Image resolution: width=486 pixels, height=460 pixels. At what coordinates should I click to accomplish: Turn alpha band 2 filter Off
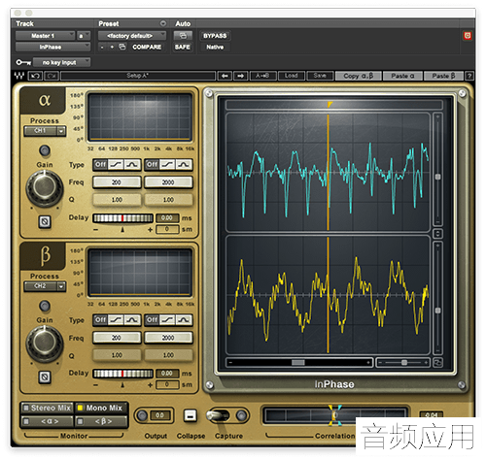click(152, 165)
